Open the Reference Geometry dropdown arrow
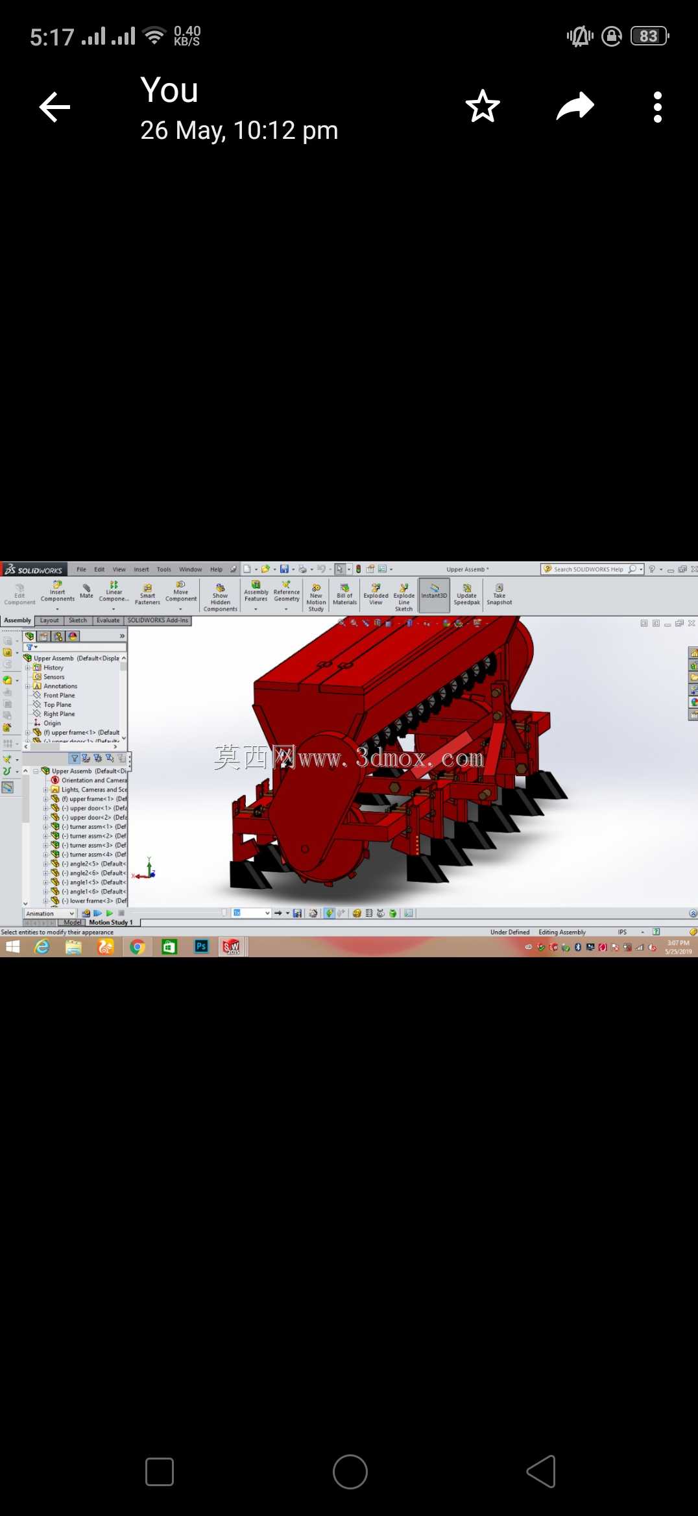 click(x=286, y=609)
